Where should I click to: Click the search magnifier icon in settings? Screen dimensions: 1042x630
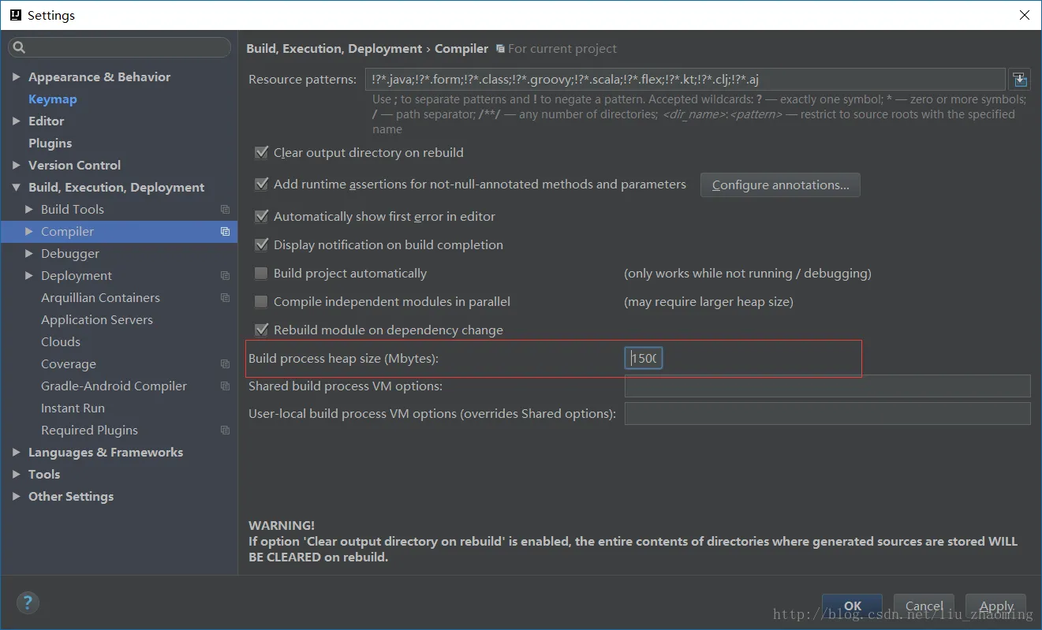coord(20,48)
